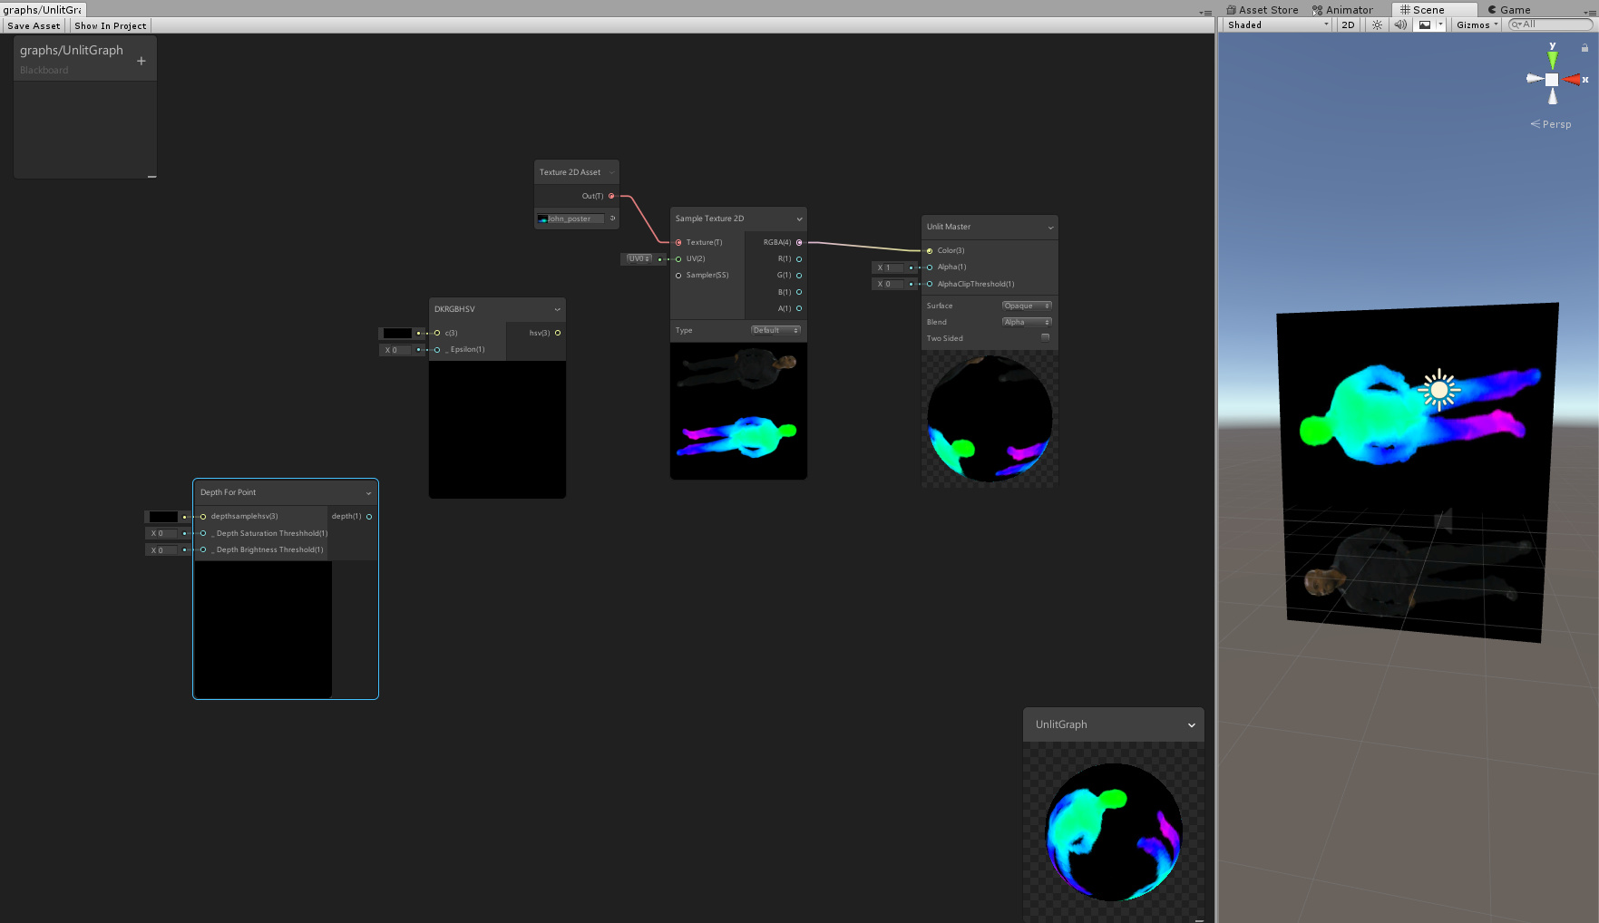Open the Blend Alpha dropdown
The width and height of the screenshot is (1599, 923).
point(1027,322)
